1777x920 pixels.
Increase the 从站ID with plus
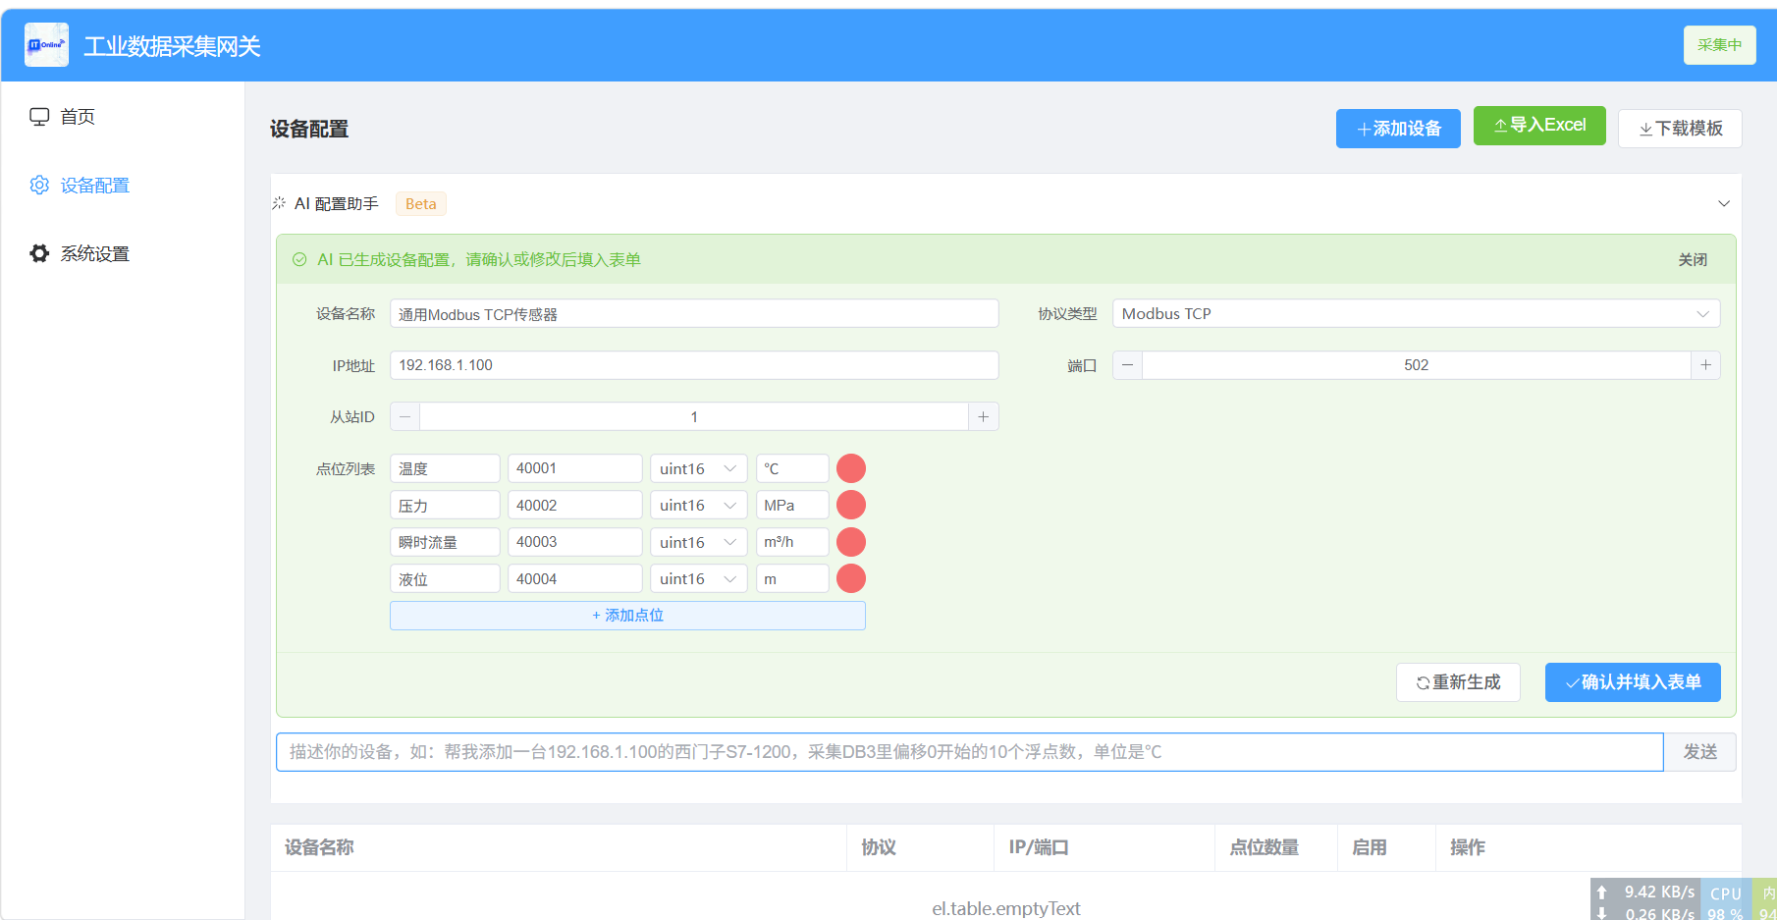pyautogui.click(x=984, y=417)
